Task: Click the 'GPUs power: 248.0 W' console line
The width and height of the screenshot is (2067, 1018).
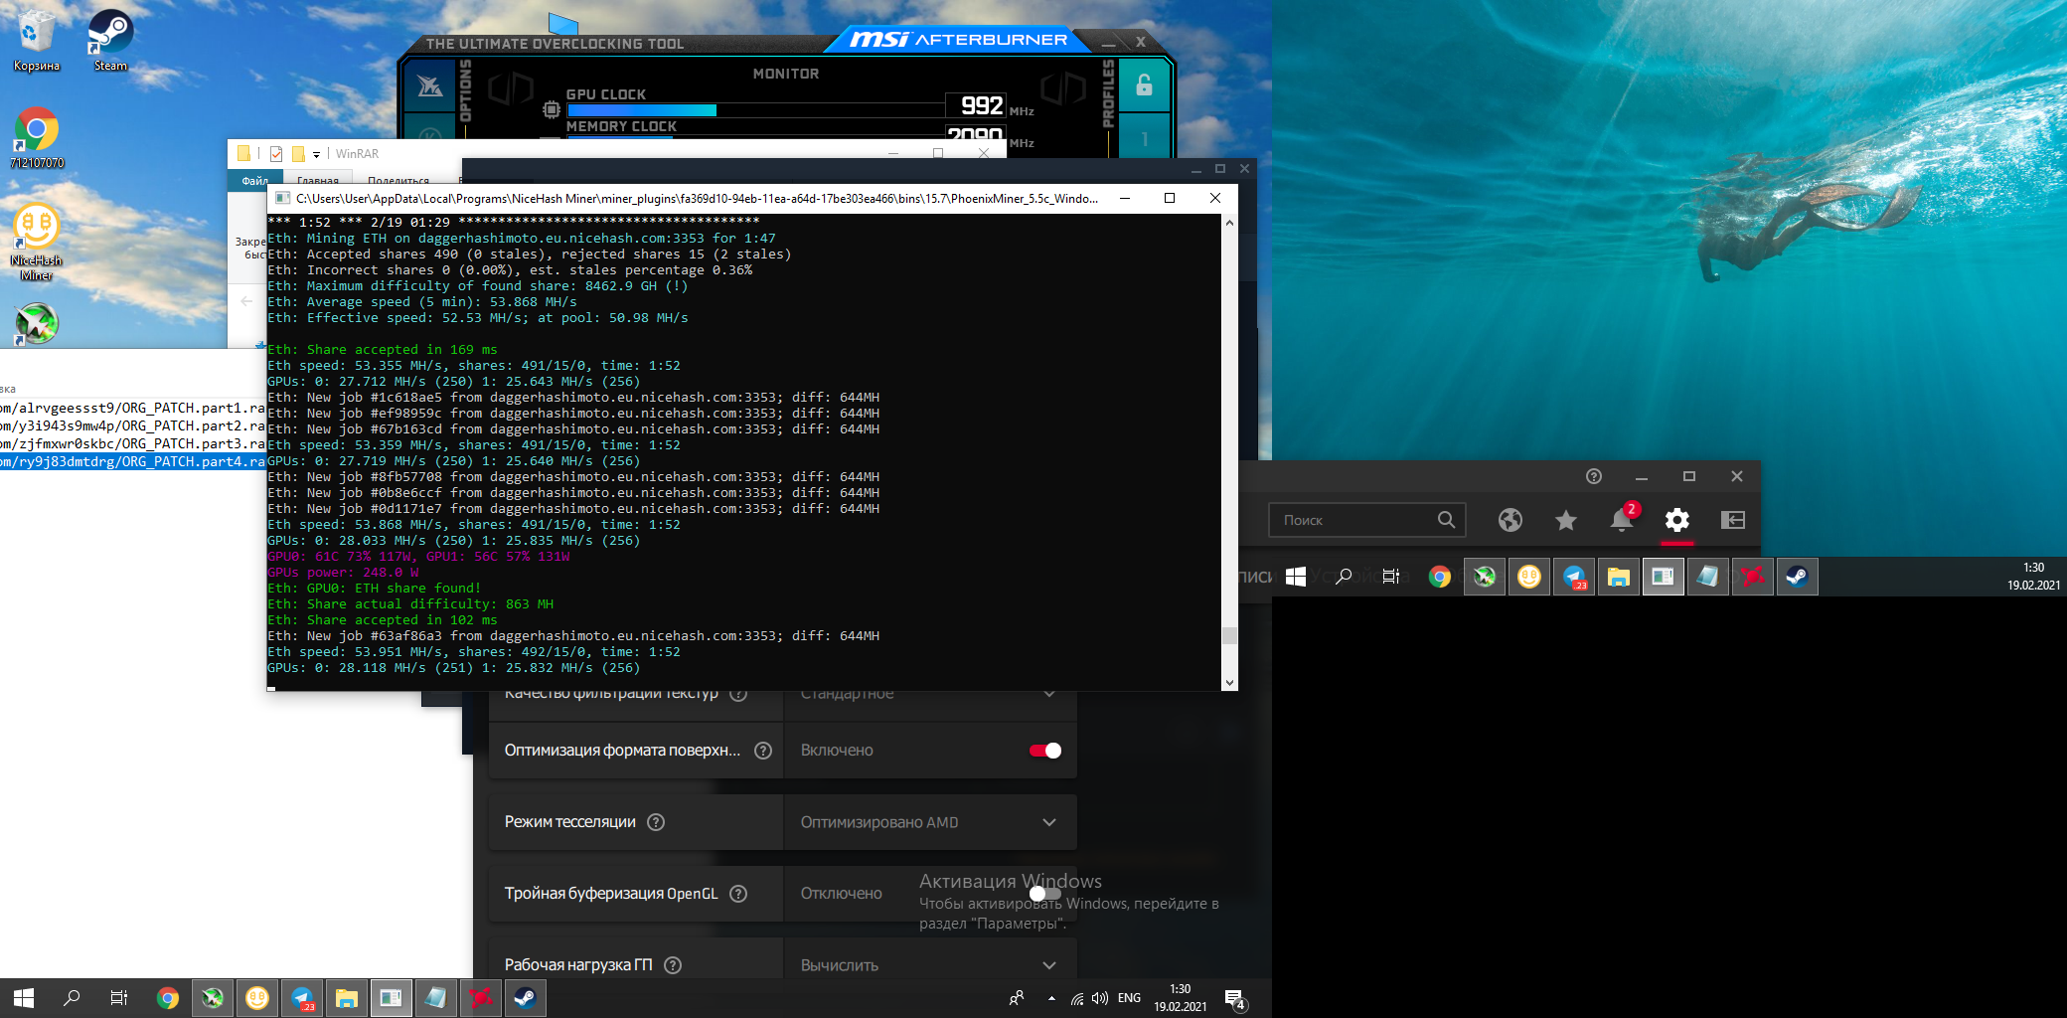Action: 343,573
